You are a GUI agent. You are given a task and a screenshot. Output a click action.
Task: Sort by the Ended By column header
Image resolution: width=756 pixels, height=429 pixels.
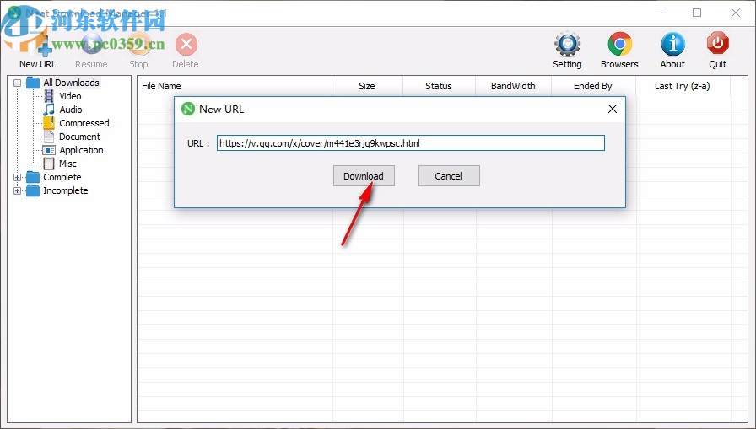point(593,86)
